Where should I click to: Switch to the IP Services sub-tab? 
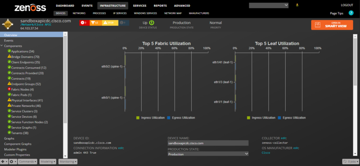click(120, 14)
